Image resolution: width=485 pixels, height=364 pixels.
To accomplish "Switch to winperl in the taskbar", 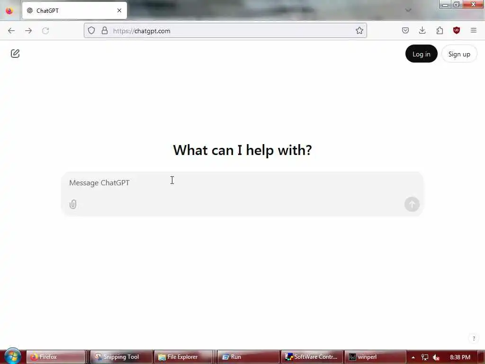I will (x=375, y=357).
